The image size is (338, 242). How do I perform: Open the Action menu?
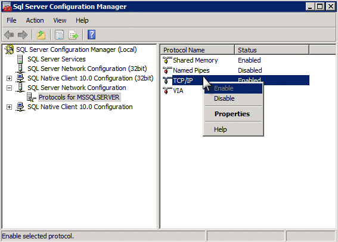coord(35,20)
